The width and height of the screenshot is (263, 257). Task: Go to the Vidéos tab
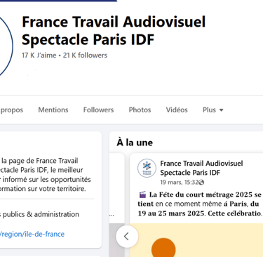tap(177, 110)
